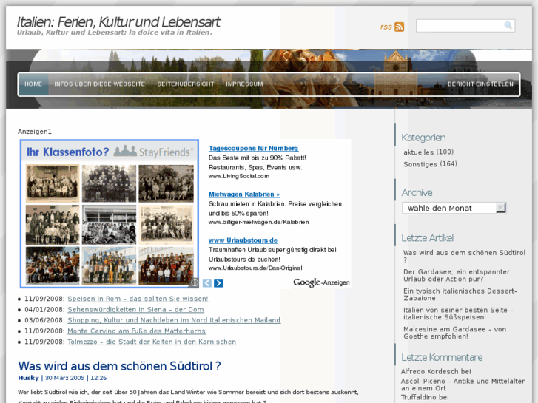
Task: Click commenter 'Truffaldino'
Action: tap(419, 397)
